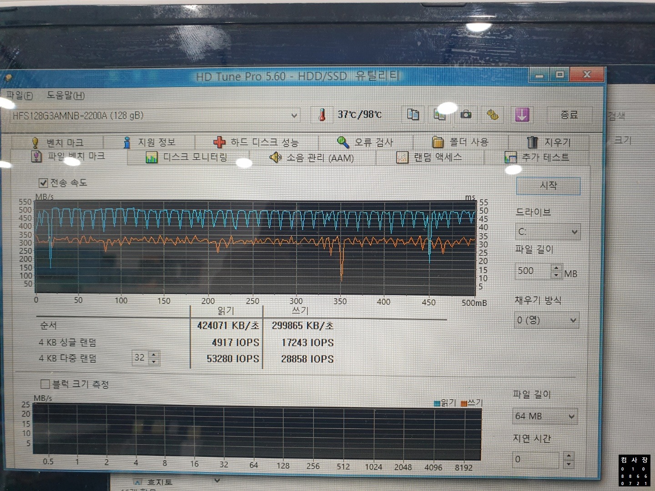
Task: Click 검색 in the background window
Action: click(x=616, y=116)
